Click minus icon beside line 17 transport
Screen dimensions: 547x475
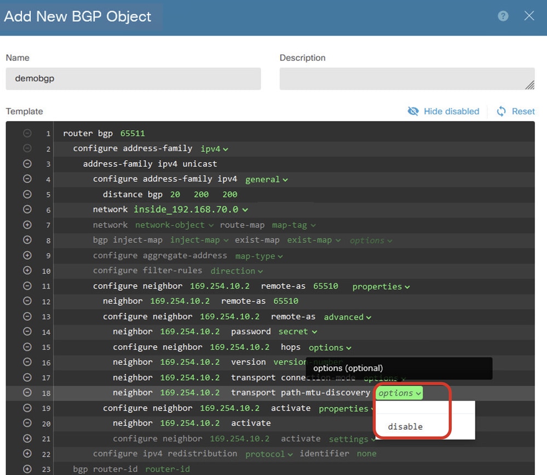tap(27, 377)
